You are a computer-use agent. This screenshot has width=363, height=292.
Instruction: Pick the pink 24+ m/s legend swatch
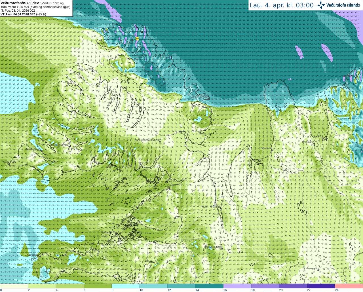349,286
